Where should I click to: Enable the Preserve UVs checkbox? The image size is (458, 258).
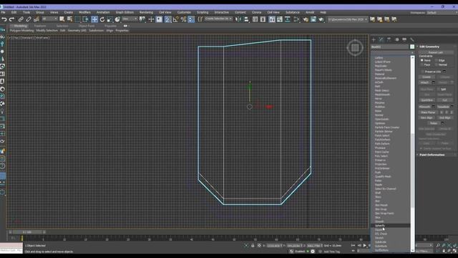[422, 72]
